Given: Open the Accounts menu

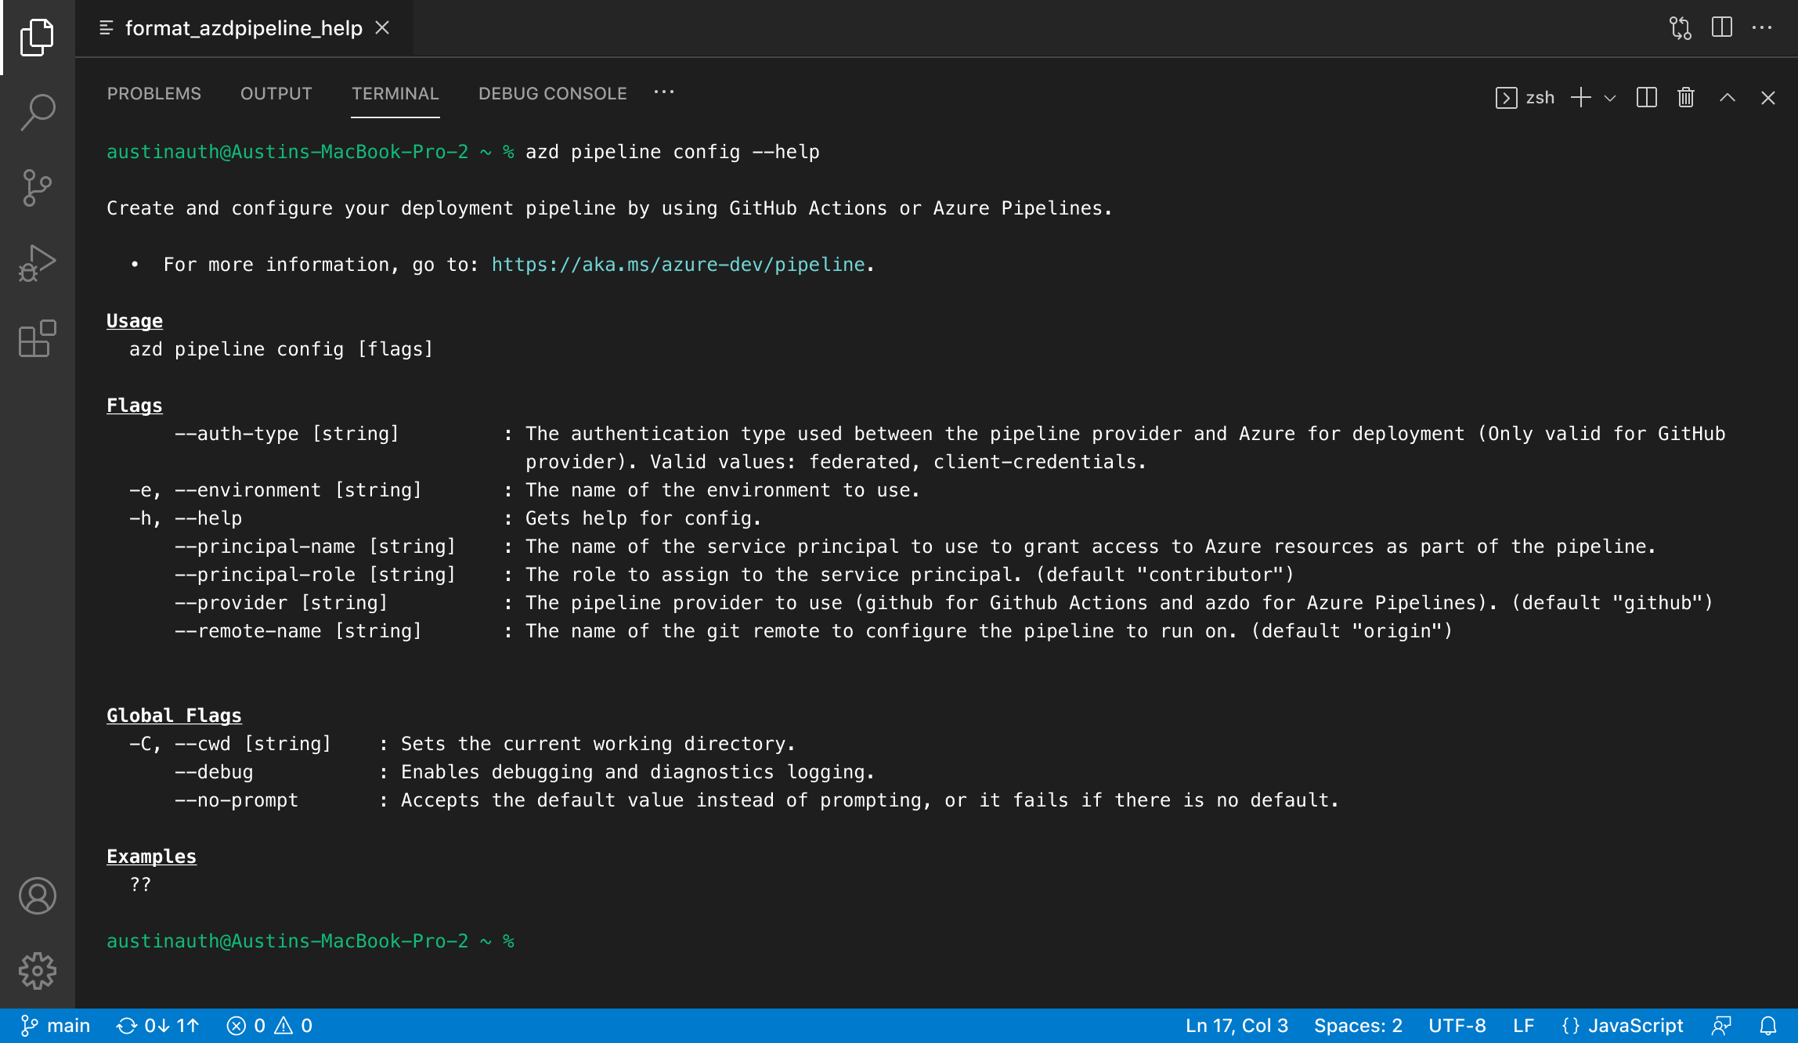Looking at the screenshot, I should [x=38, y=897].
